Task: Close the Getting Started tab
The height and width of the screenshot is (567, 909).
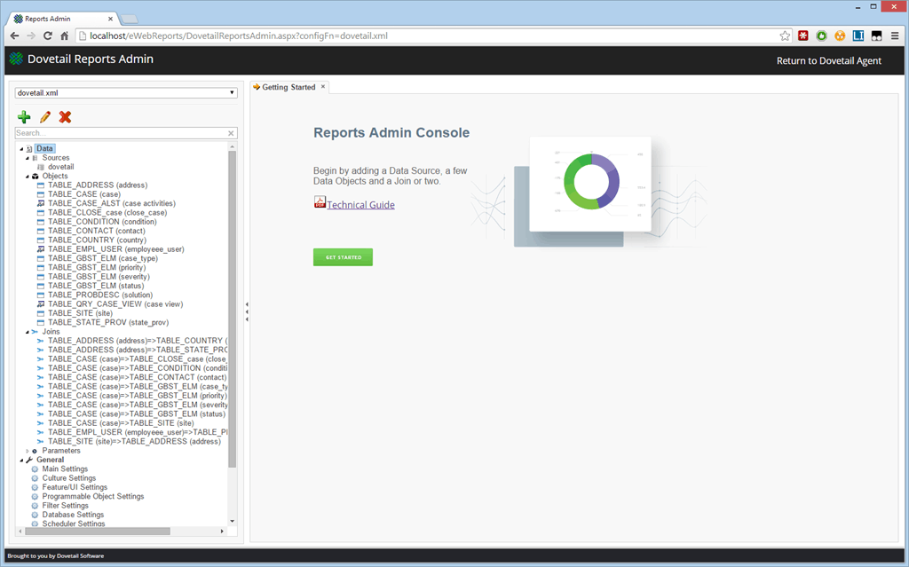Action: coord(323,86)
